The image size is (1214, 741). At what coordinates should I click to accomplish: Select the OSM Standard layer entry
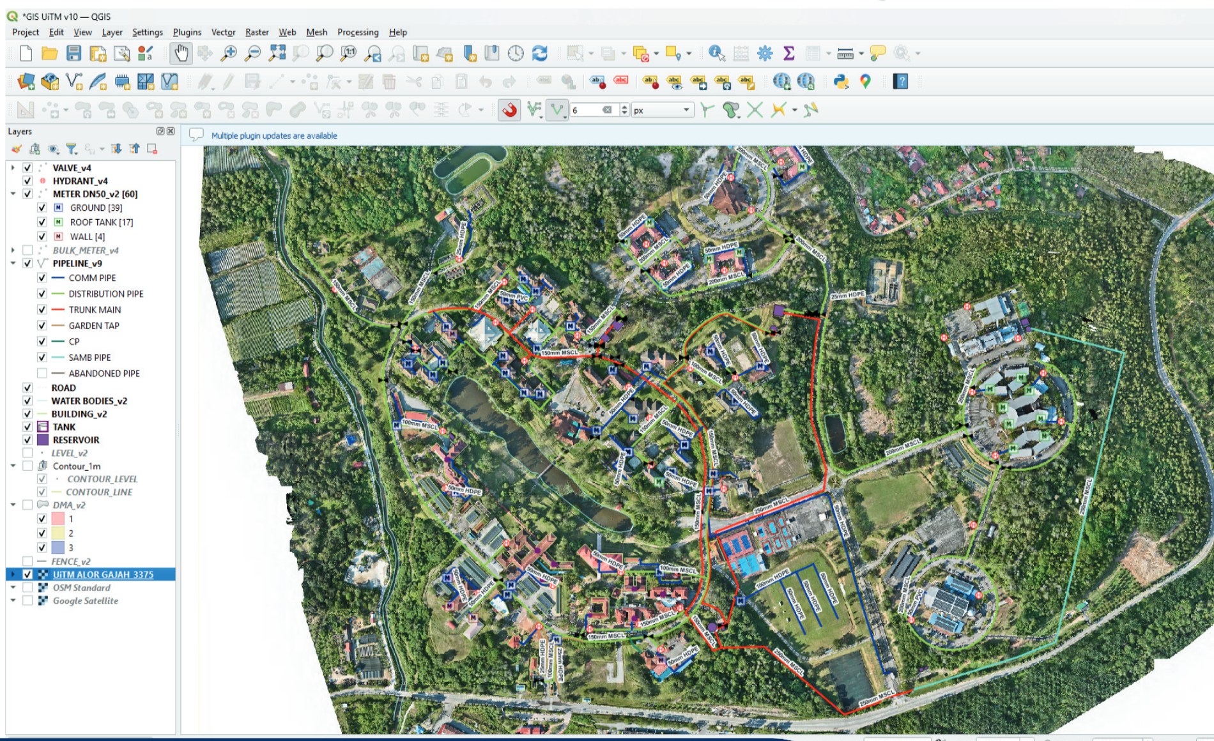pyautogui.click(x=81, y=588)
